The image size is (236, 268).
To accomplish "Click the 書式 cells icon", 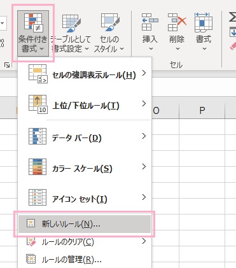I will [204, 22].
